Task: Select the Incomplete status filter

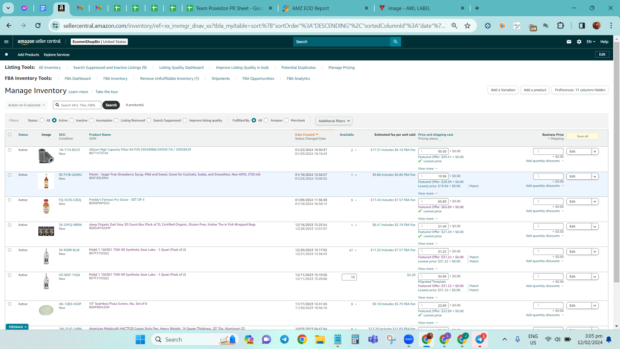Action: pos(91,121)
